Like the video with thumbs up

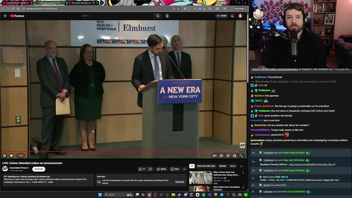(142, 169)
